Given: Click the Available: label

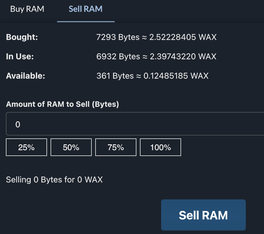Looking at the screenshot, I should pos(26,76).
